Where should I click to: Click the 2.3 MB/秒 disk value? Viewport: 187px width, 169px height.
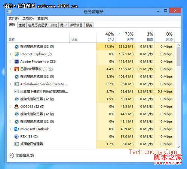point(145,91)
